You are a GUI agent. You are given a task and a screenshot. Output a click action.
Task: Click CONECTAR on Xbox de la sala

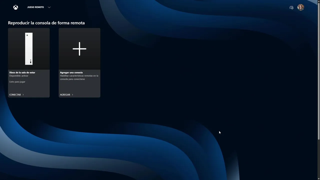(x=15, y=95)
